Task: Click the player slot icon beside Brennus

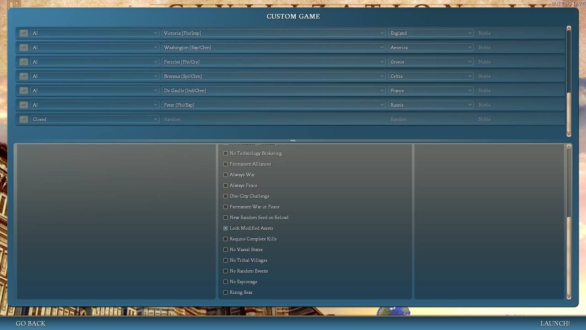Action: click(23, 76)
